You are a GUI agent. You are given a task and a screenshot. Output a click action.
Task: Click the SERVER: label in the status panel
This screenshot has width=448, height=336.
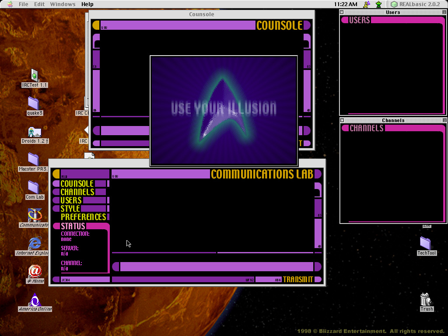[70, 248]
